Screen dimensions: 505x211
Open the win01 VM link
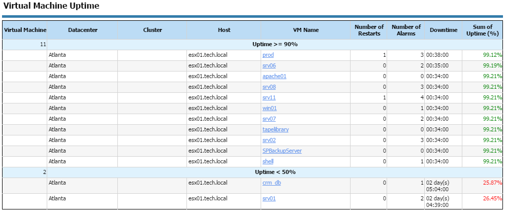click(269, 108)
